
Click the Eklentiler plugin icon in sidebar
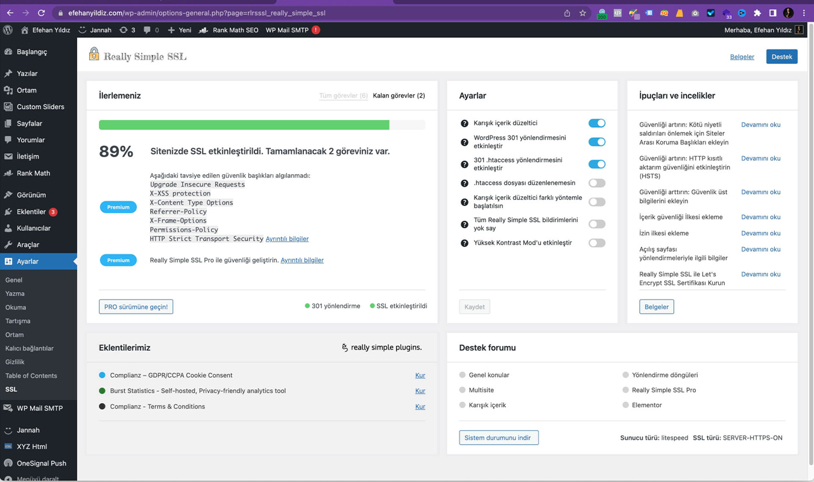[x=8, y=211]
